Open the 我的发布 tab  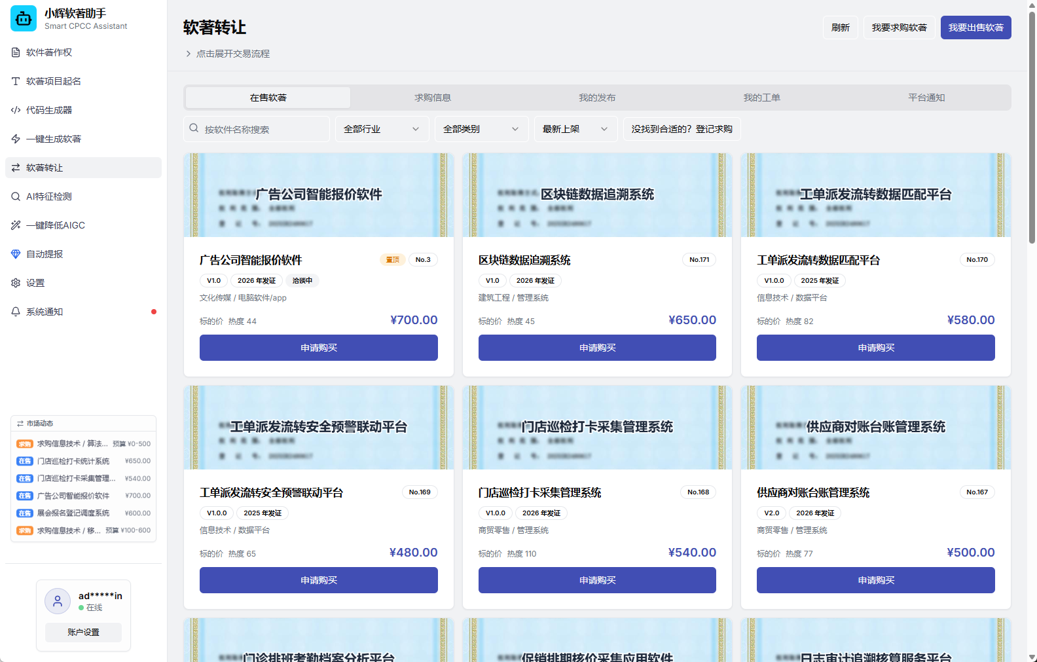tap(597, 98)
